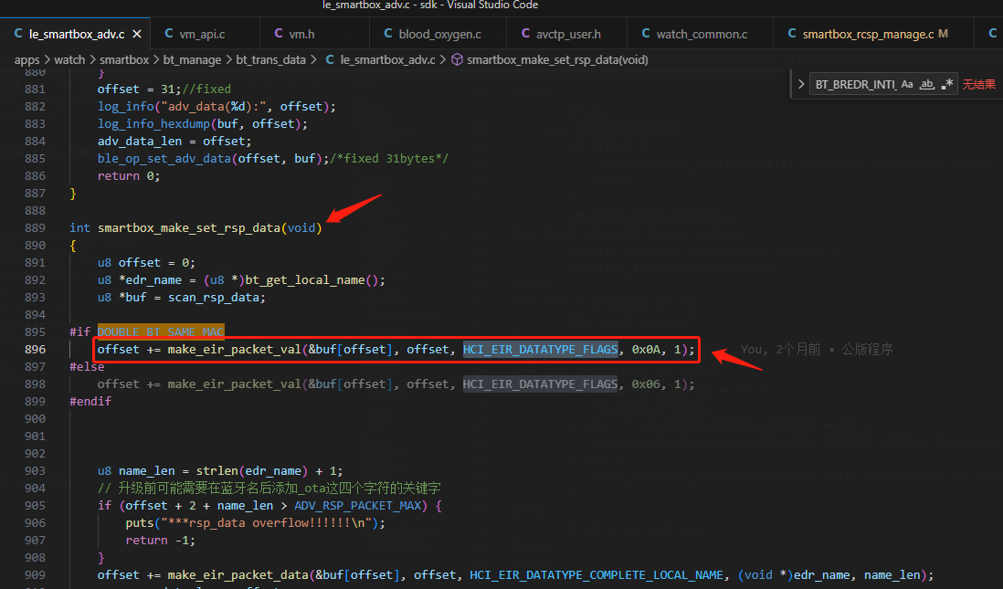1003x589 pixels.
Task: Toggle Match Case in find widget
Action: 907,84
